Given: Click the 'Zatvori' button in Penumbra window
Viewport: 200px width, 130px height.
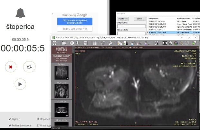Looking at the screenshot, I should click(x=140, y=19).
